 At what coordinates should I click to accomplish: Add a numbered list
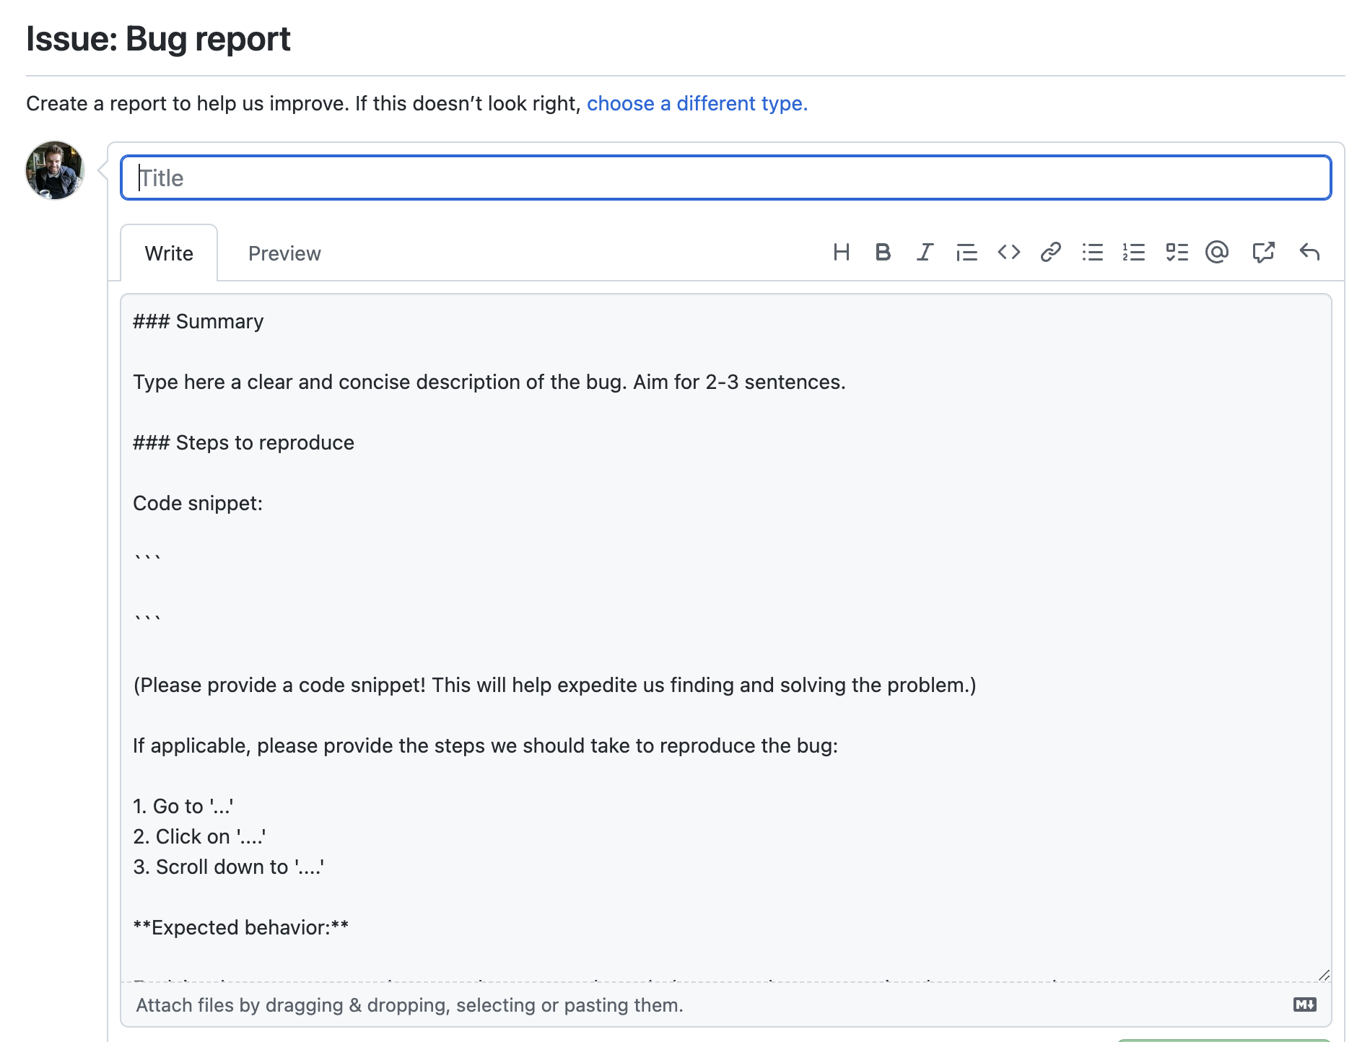[x=1134, y=253]
